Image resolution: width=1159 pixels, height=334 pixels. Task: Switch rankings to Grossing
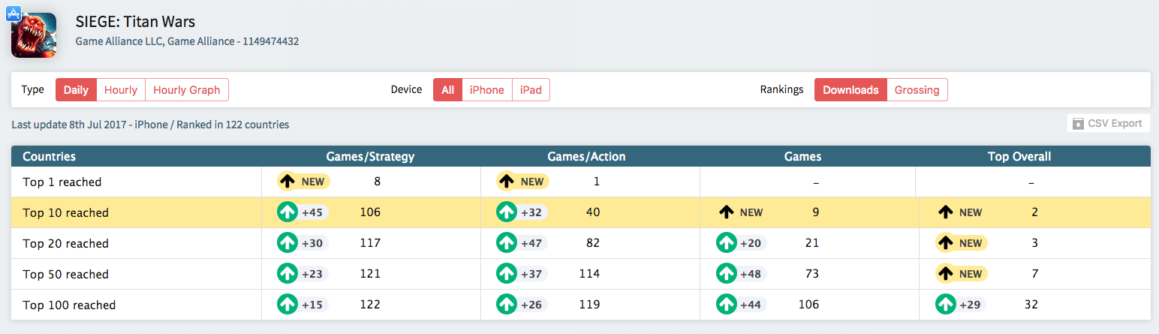tap(917, 90)
